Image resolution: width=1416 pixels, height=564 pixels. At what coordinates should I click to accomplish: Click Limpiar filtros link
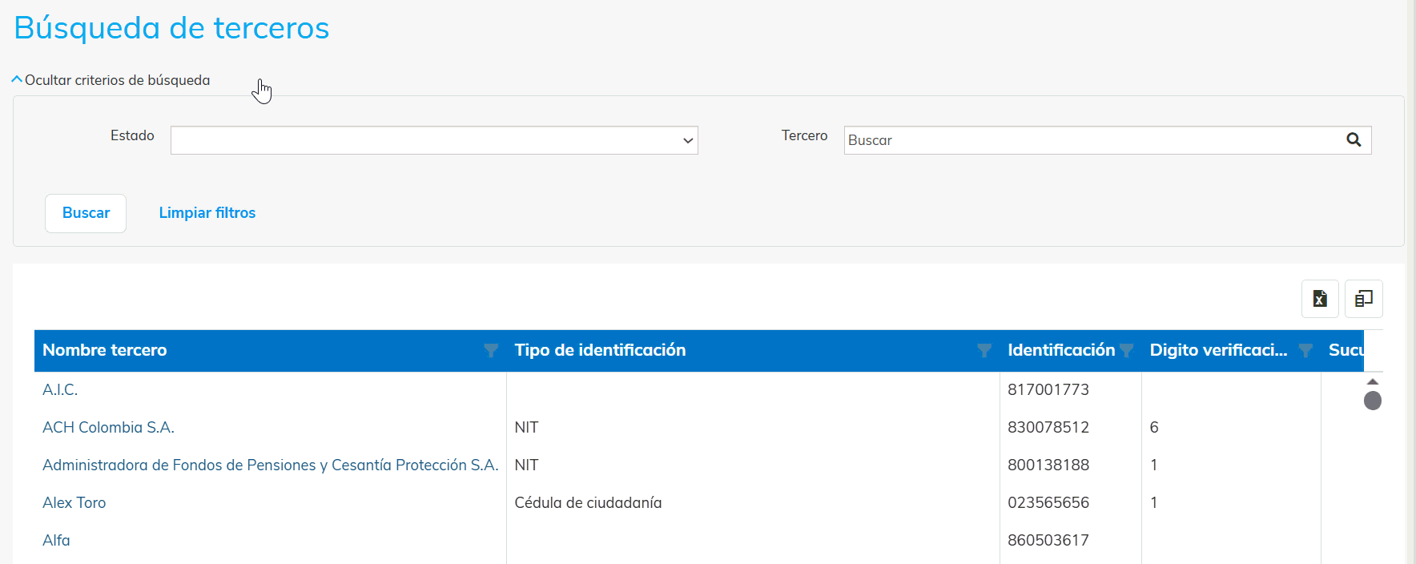coord(207,213)
